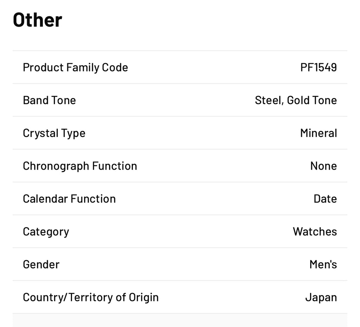Click the word 'Function' in 'Calendar Function'
The width and height of the screenshot is (360, 327).
pyautogui.click(x=93, y=199)
